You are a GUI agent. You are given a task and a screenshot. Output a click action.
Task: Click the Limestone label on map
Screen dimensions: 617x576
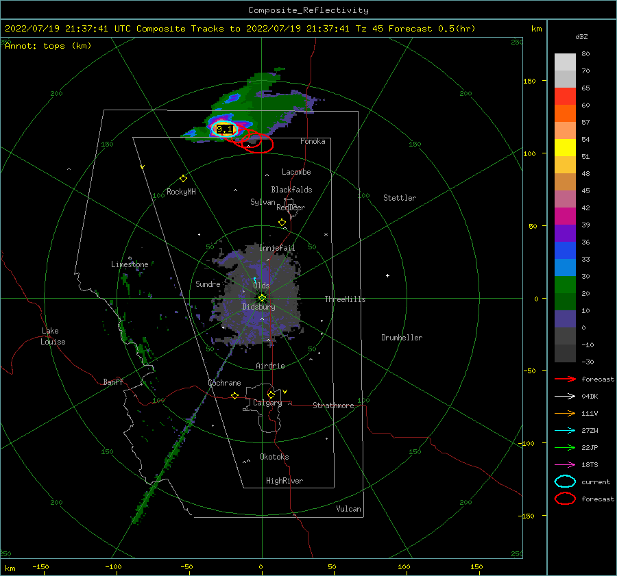130,264
